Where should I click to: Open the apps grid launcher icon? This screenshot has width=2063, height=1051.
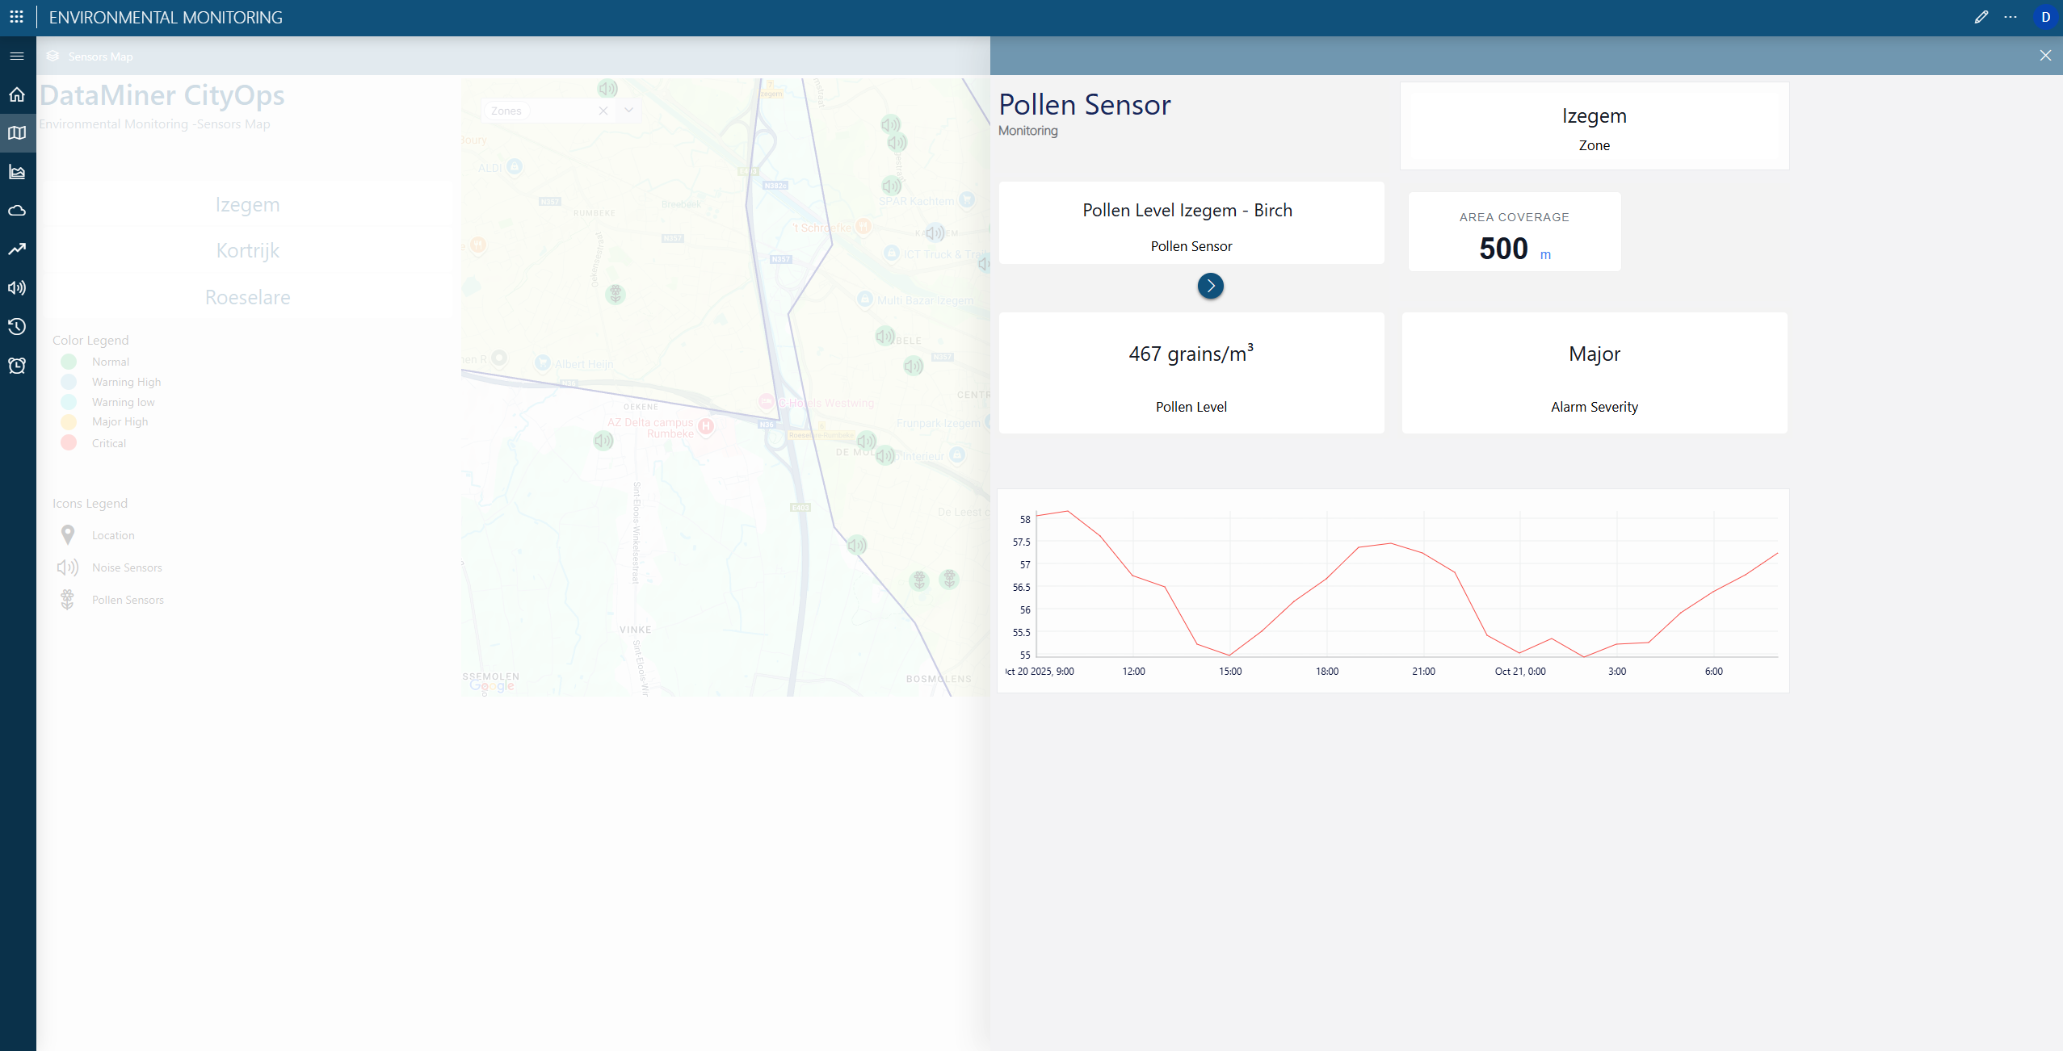(x=16, y=17)
